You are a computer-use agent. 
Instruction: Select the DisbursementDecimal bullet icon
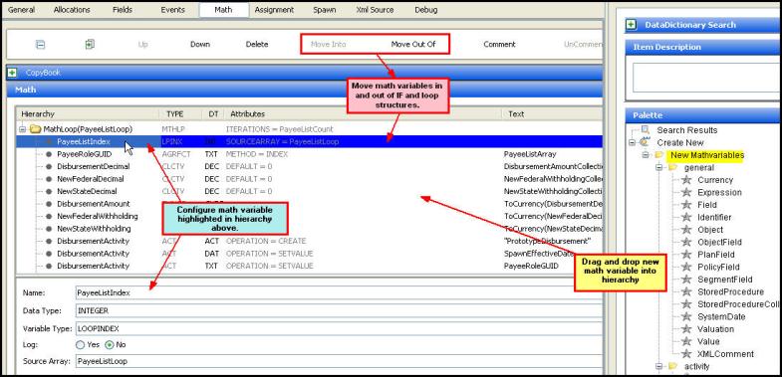49,167
